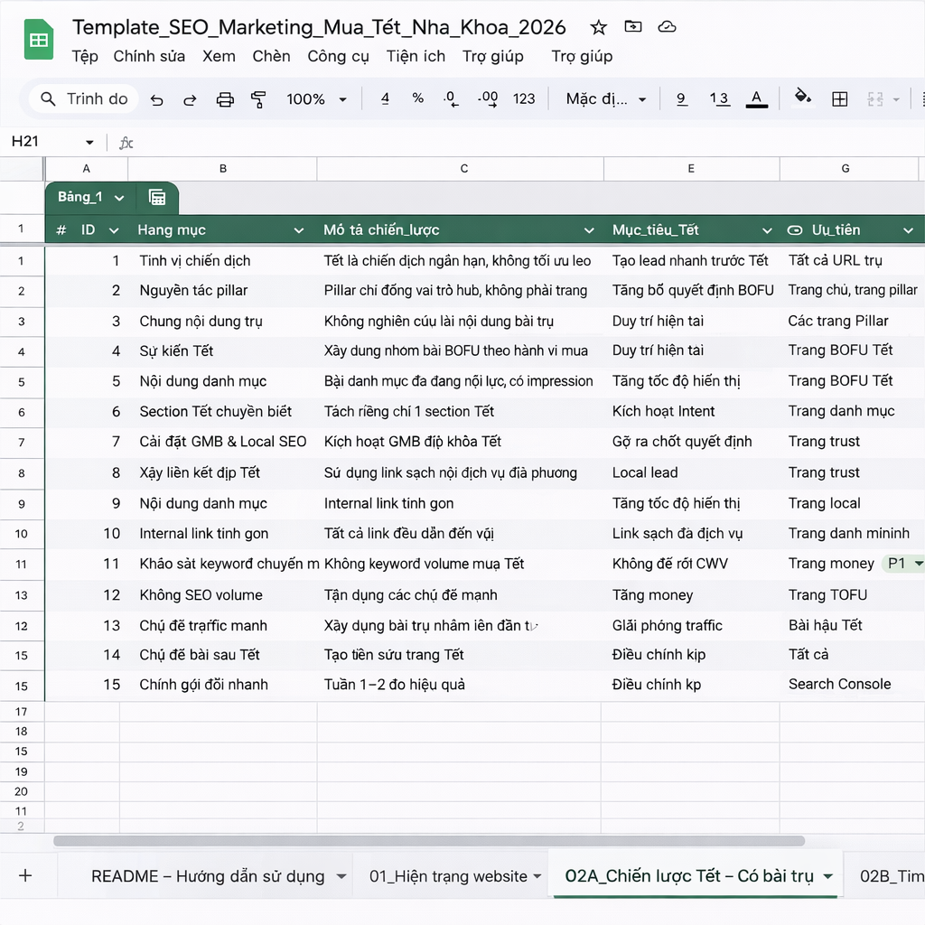The height and width of the screenshot is (925, 925).
Task: Decrease decimal places
Action: (451, 98)
